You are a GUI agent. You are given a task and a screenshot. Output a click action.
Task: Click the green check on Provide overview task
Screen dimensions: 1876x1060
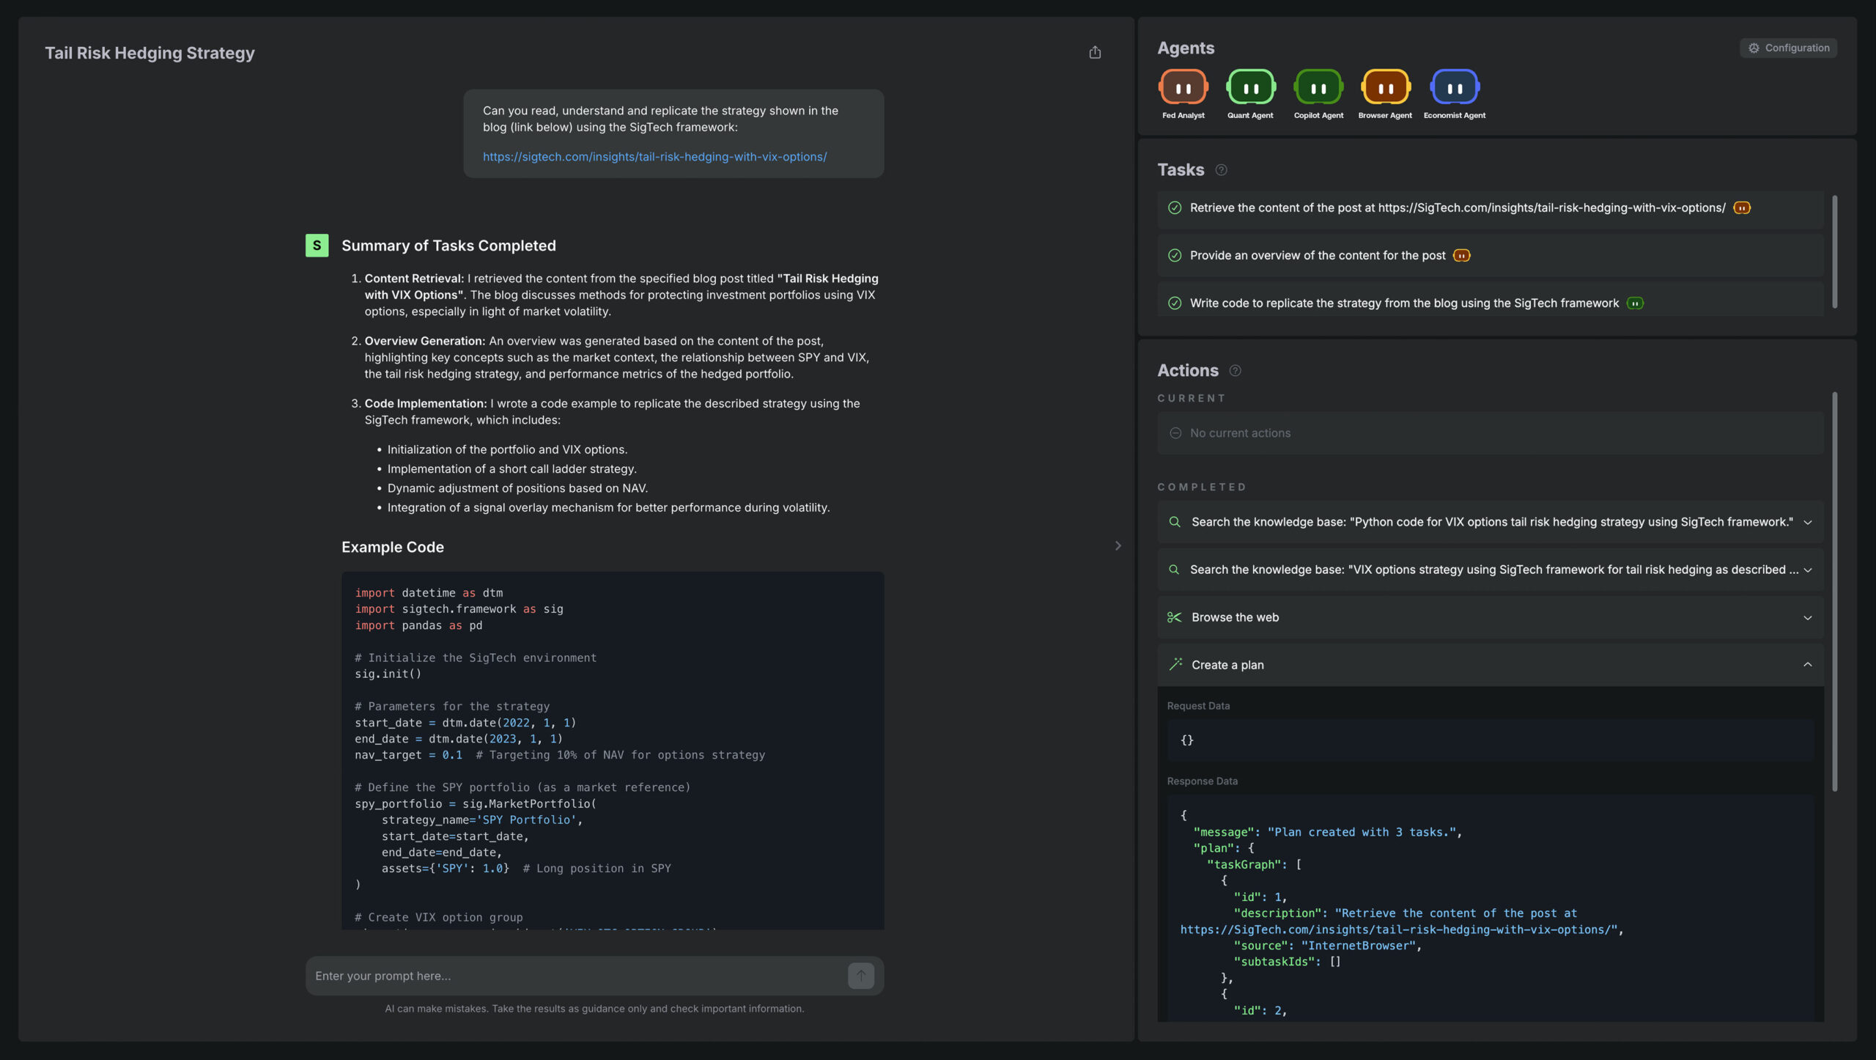click(x=1175, y=256)
